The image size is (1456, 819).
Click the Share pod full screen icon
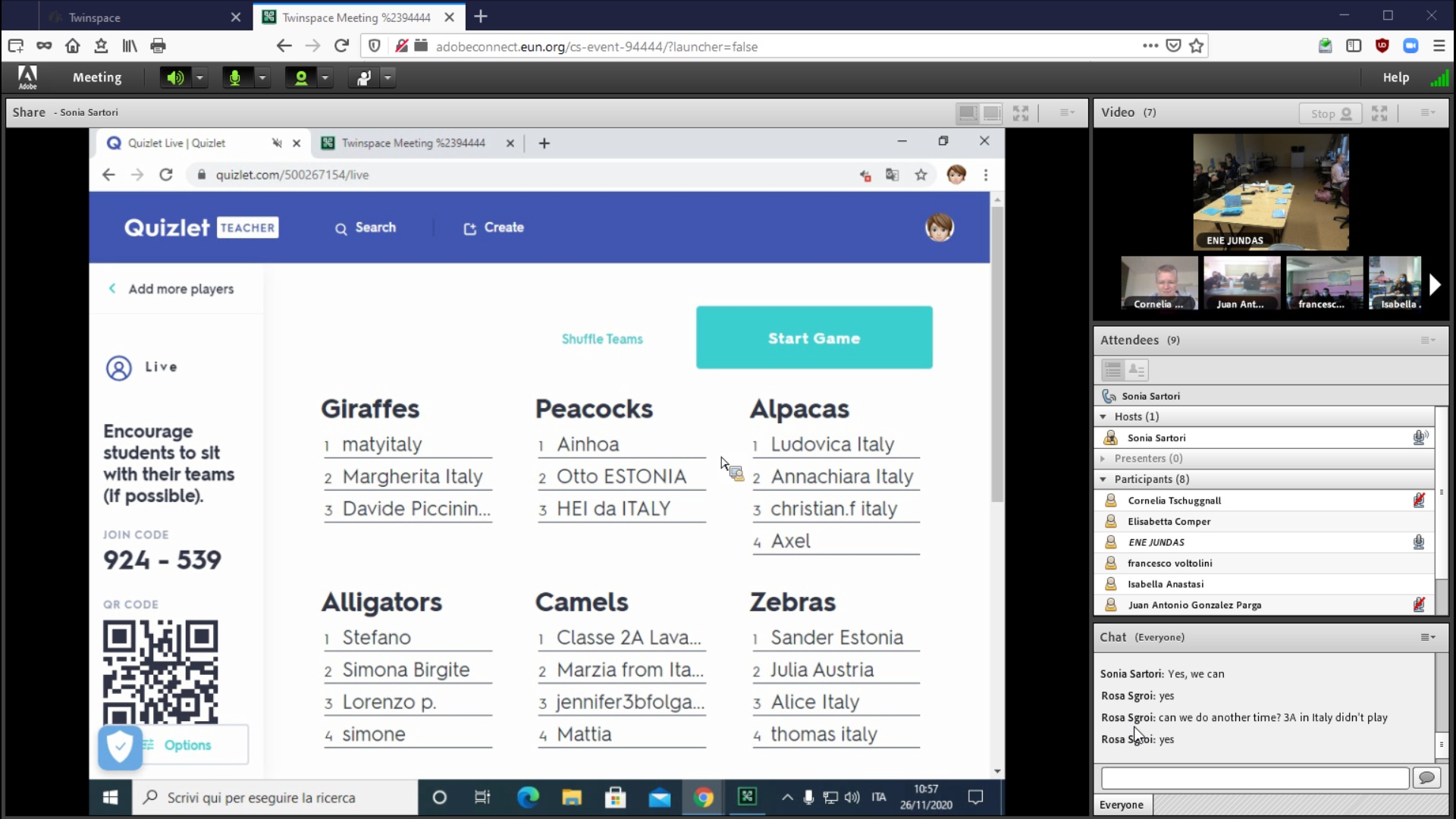click(1021, 113)
